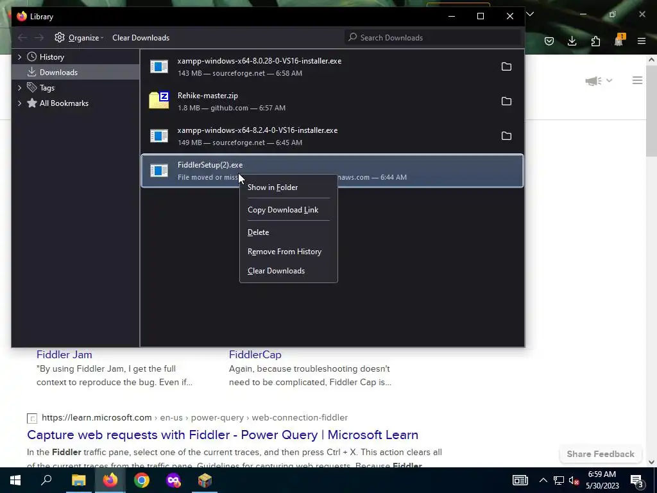Open the FiddlerCap link
This screenshot has width=657, height=493.
click(x=255, y=354)
